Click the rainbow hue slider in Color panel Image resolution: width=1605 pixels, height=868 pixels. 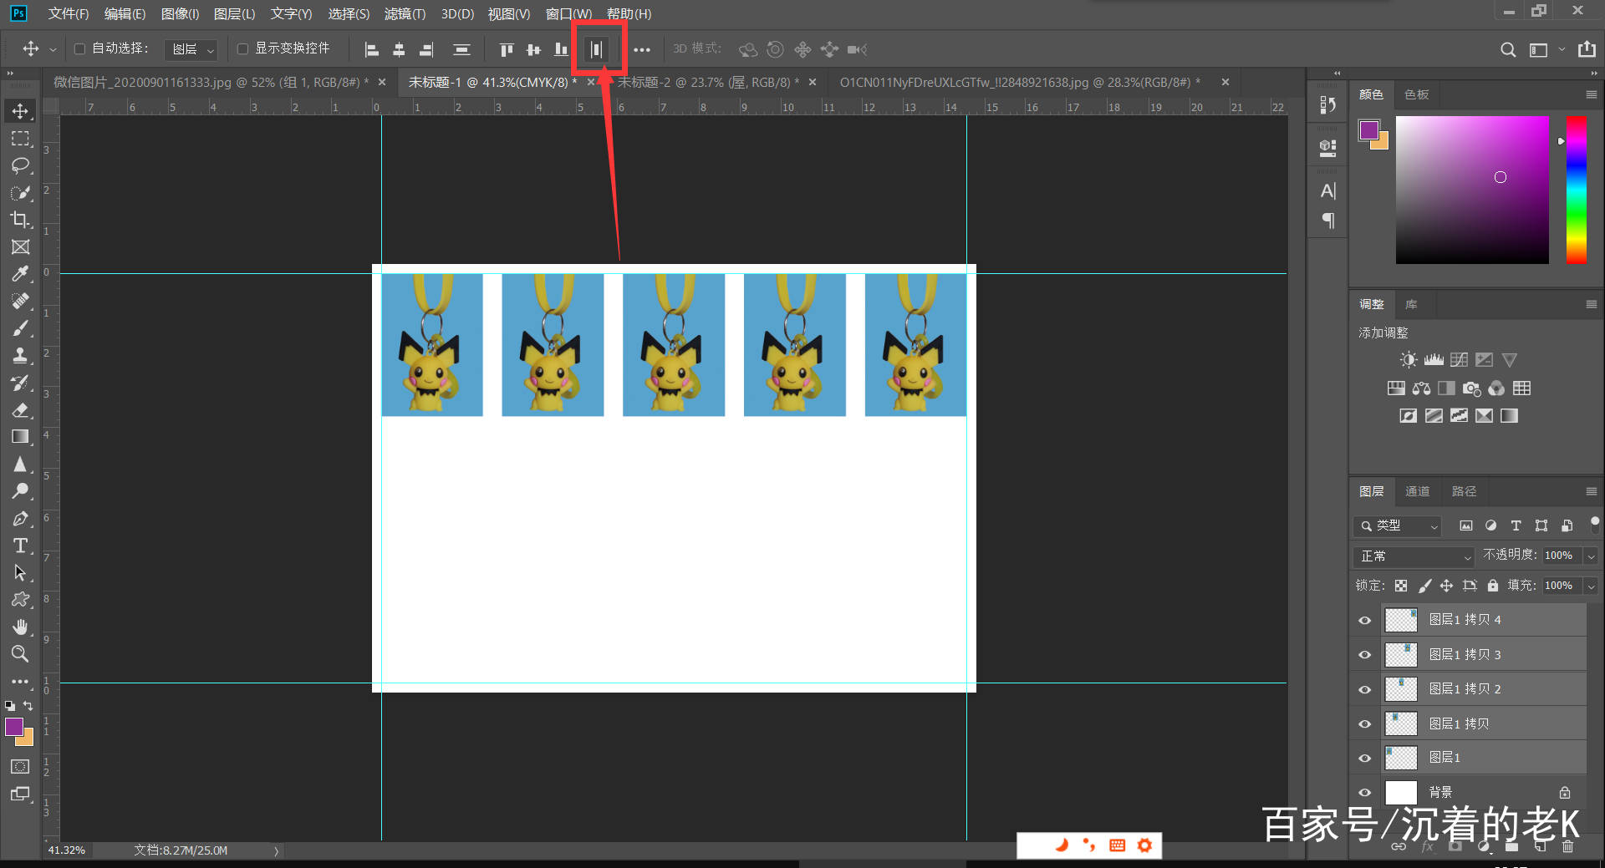pyautogui.click(x=1576, y=190)
